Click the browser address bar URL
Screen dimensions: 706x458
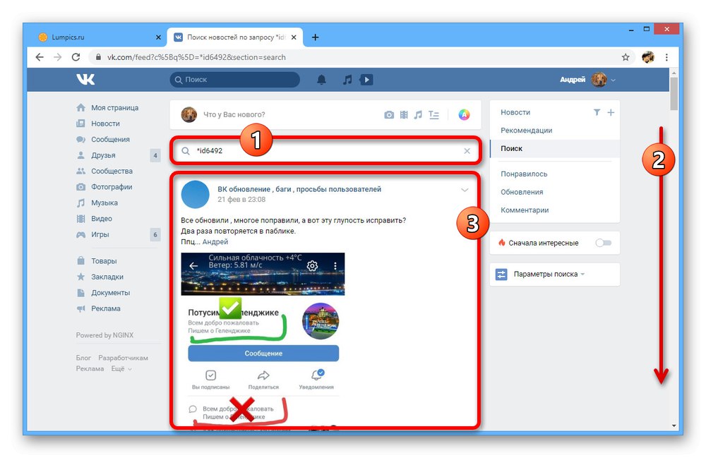196,57
